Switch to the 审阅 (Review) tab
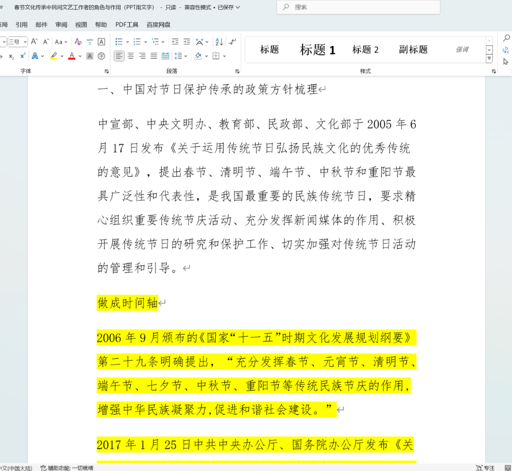512x471 pixels. click(61, 25)
